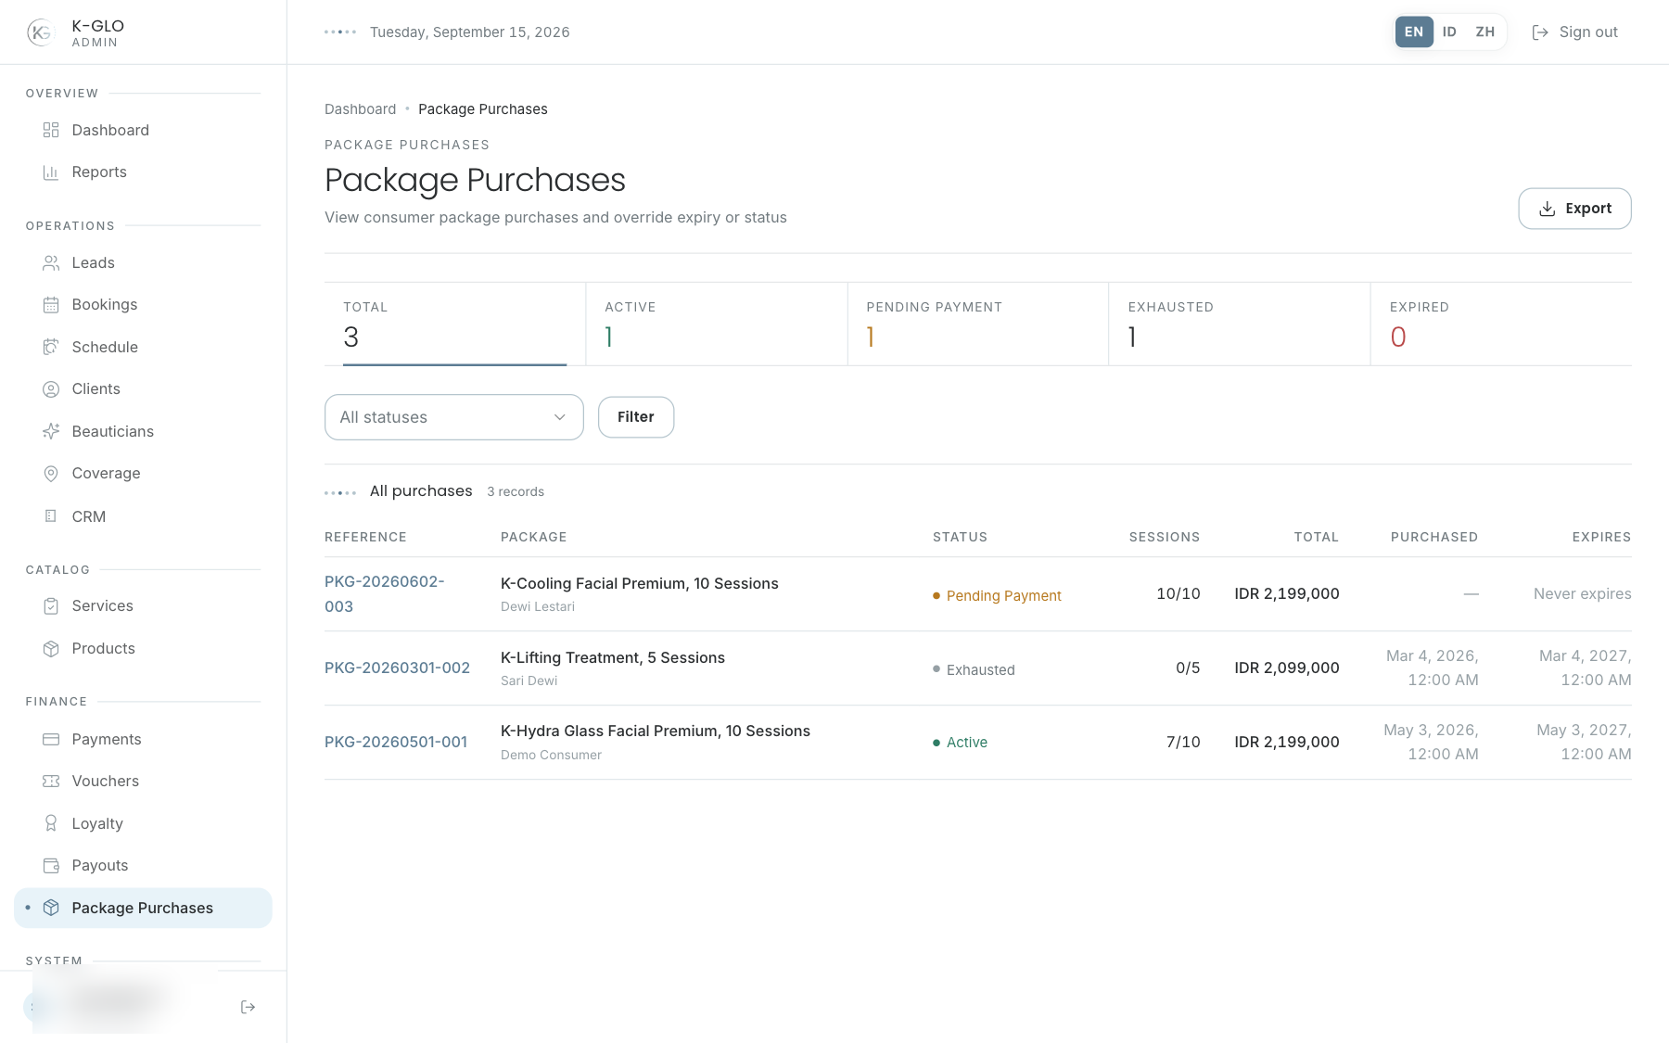
Task: Open purchase PKG-20260301-002
Action: [397, 668]
